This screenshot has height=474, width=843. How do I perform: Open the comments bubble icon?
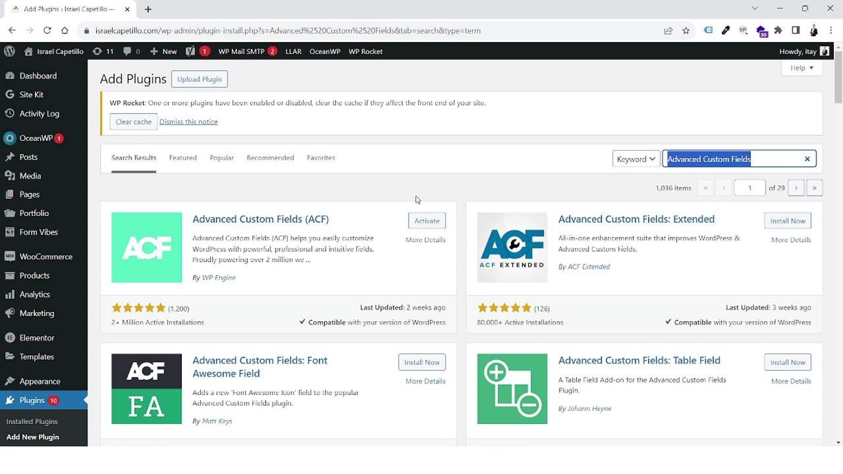pos(131,51)
